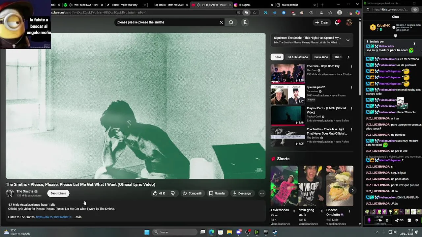Viewport: 422px width, 237px height.
Task: Open Edge Extensions puzzle icon
Action: (311, 13)
